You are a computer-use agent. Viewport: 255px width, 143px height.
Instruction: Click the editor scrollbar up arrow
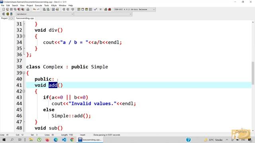[253, 22]
